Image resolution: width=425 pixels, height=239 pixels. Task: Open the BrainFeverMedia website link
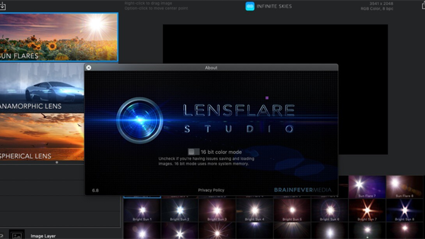[303, 190]
